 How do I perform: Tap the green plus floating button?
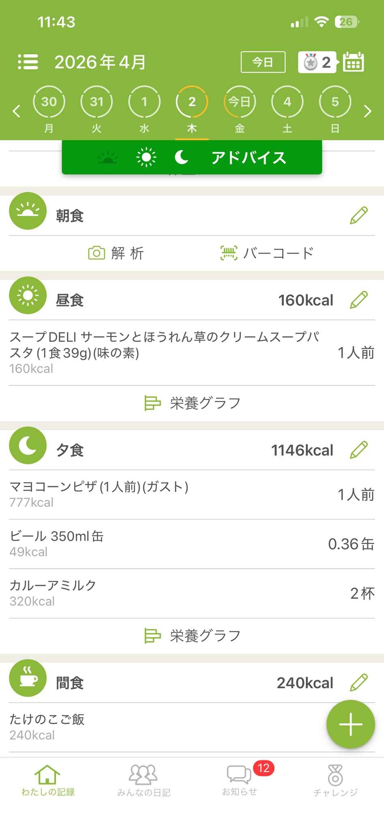click(x=350, y=724)
